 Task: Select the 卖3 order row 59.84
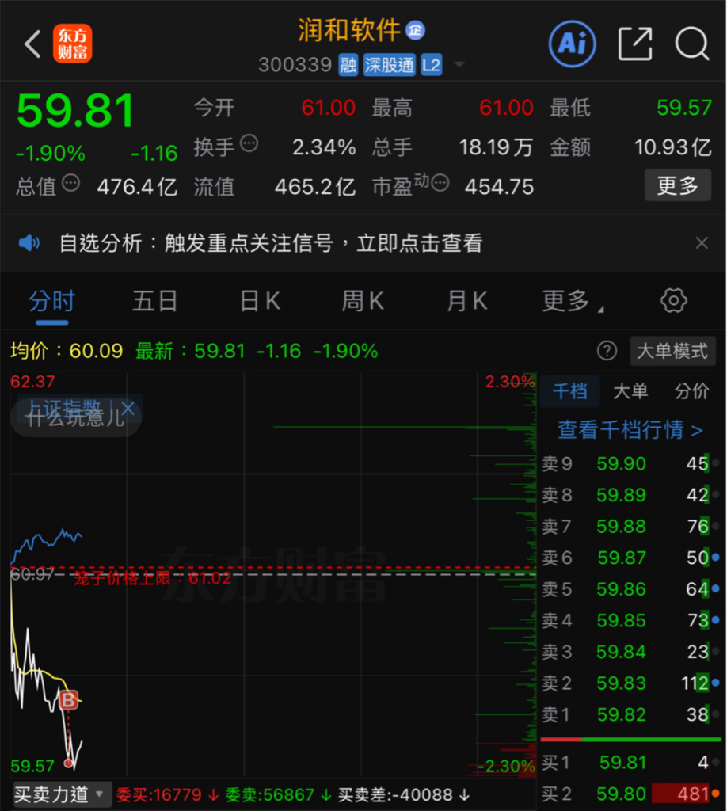(630, 652)
